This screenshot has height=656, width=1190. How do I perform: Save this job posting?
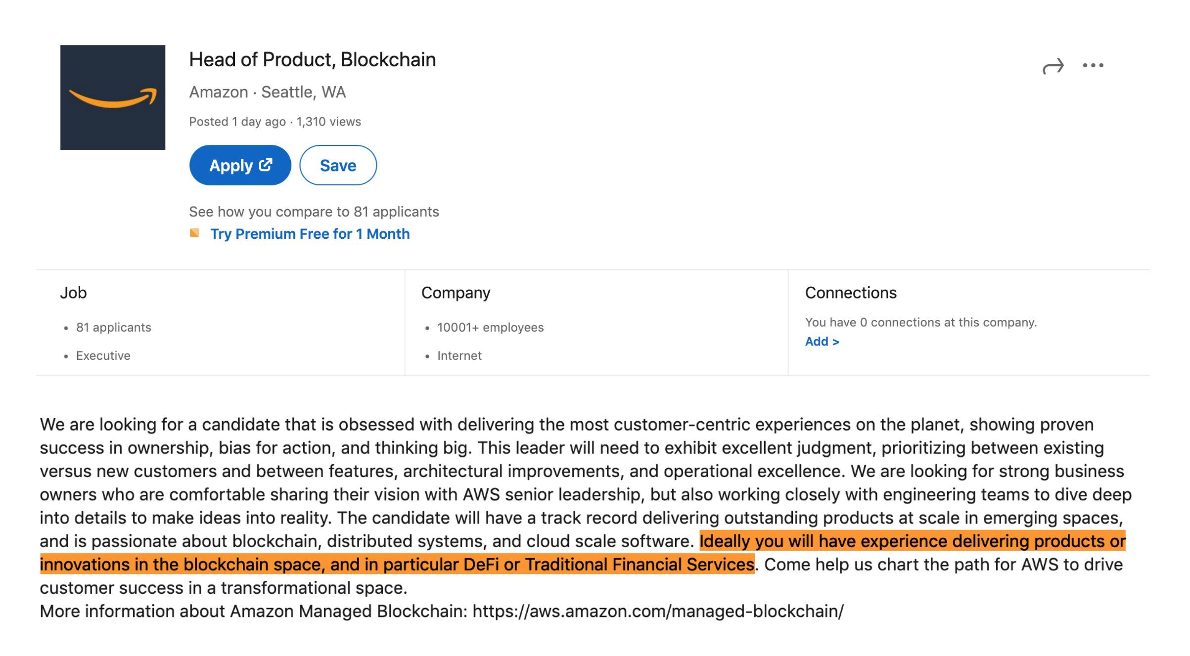tap(338, 166)
